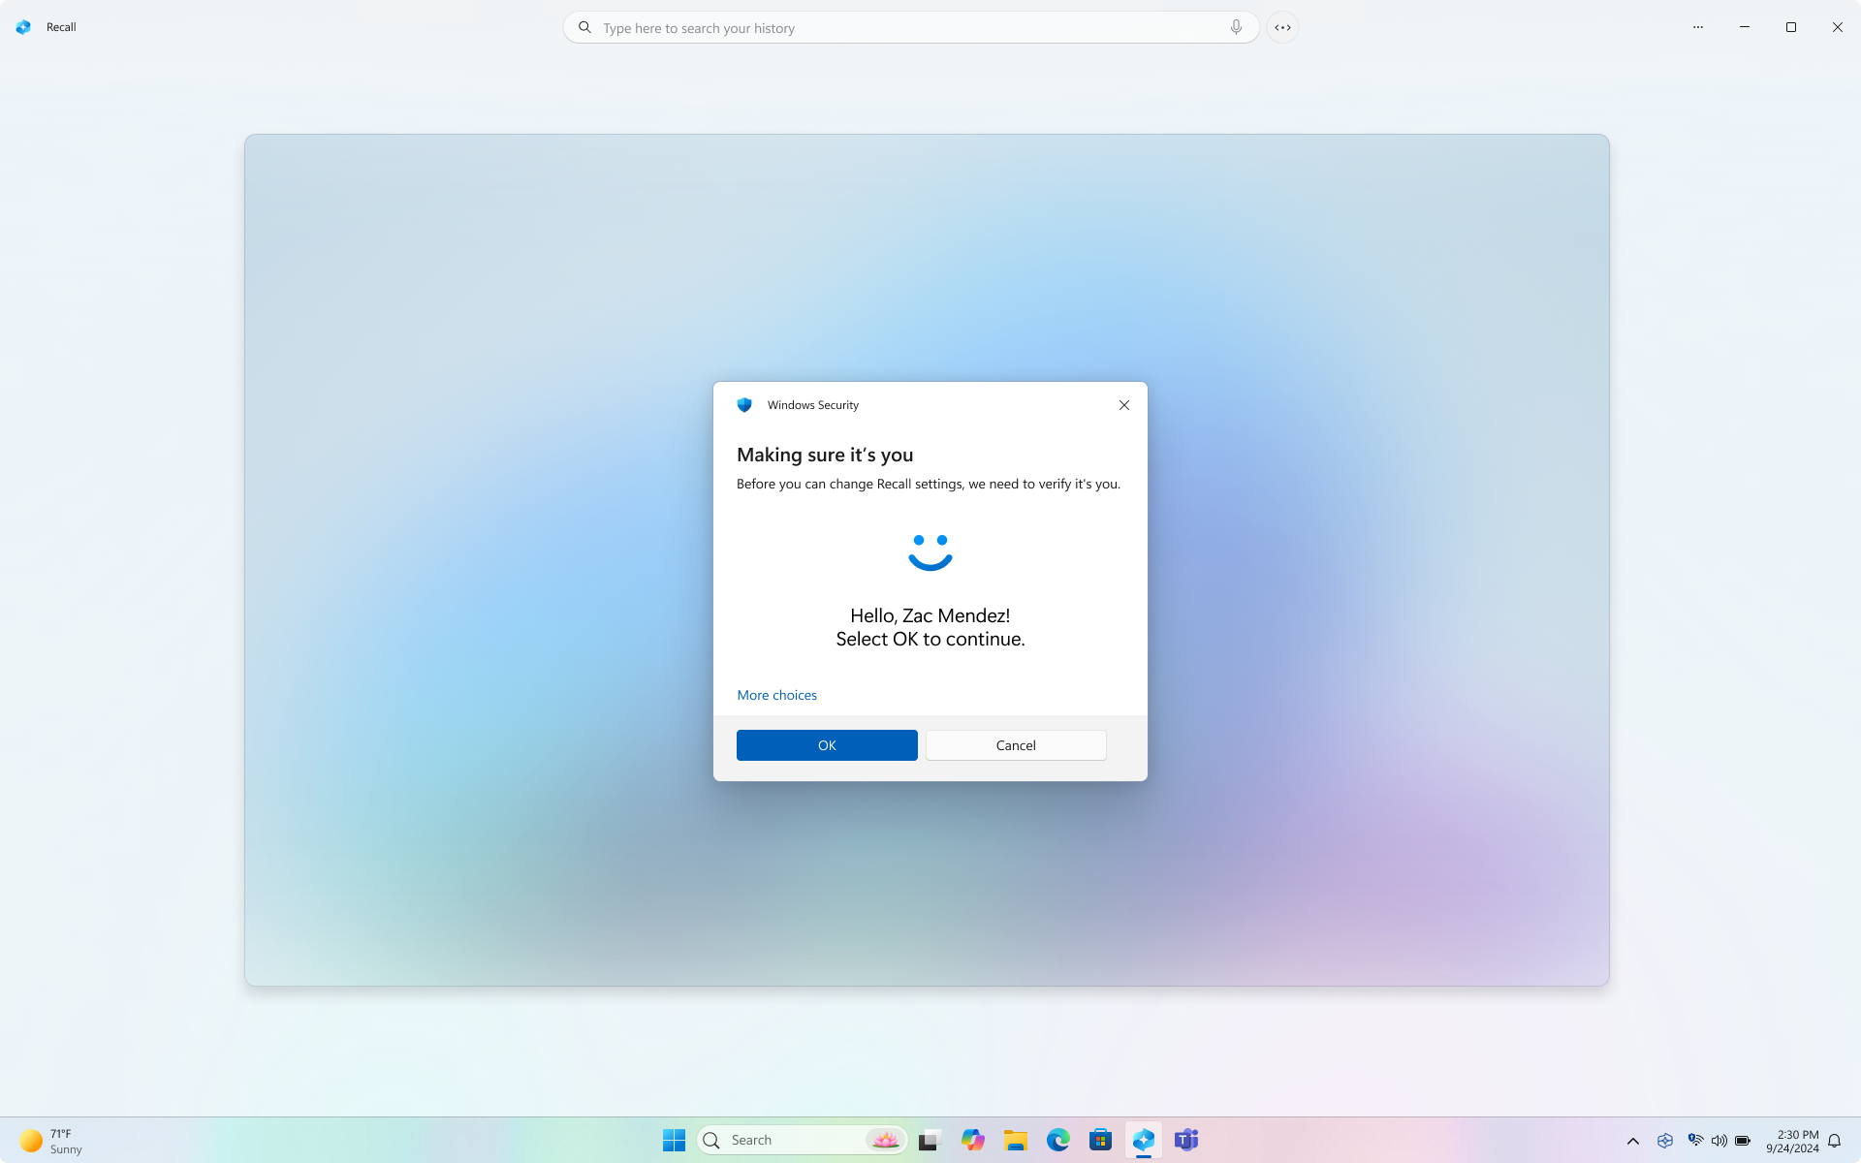1861x1163 pixels.
Task: Click the Microsoft Teams taskbar icon
Action: click(x=1185, y=1140)
